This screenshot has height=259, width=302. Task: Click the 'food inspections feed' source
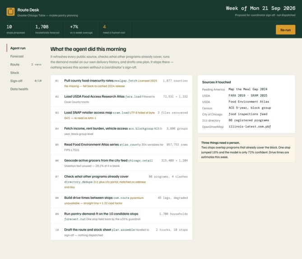[248, 114]
